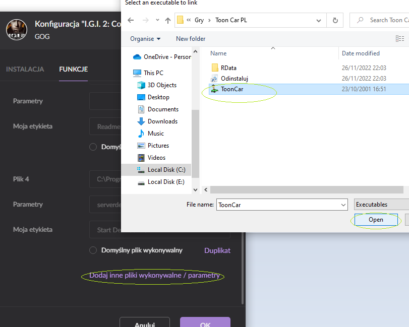Select Toon Car PL breadcrumb
Viewport: 409px width, 327px height.
click(231, 20)
